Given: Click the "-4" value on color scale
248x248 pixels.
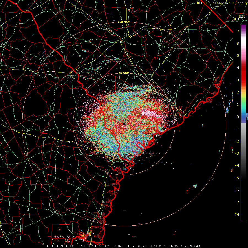Looking at the screenshot, I should tap(237, 165).
